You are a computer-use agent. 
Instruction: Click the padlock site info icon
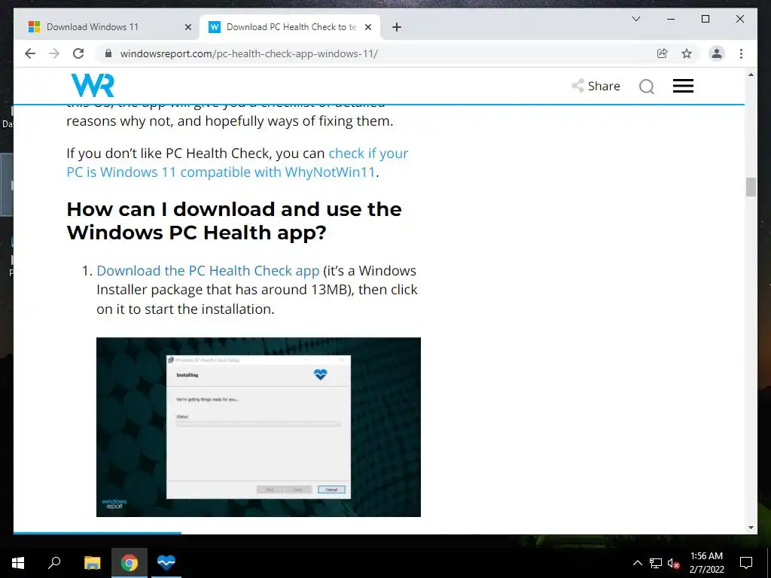pos(108,53)
